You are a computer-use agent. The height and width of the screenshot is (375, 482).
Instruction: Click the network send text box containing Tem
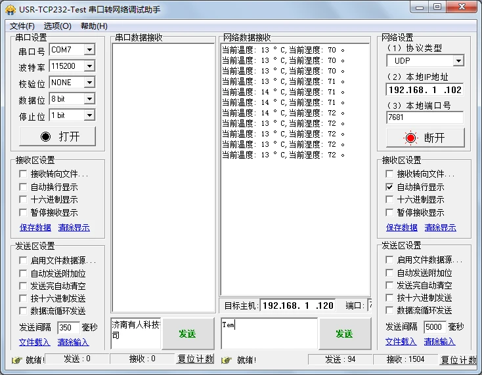269,334
